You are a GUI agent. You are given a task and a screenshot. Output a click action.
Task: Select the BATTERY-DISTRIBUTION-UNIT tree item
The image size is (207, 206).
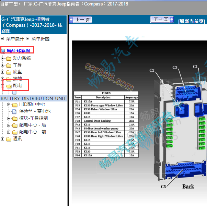[34, 98]
